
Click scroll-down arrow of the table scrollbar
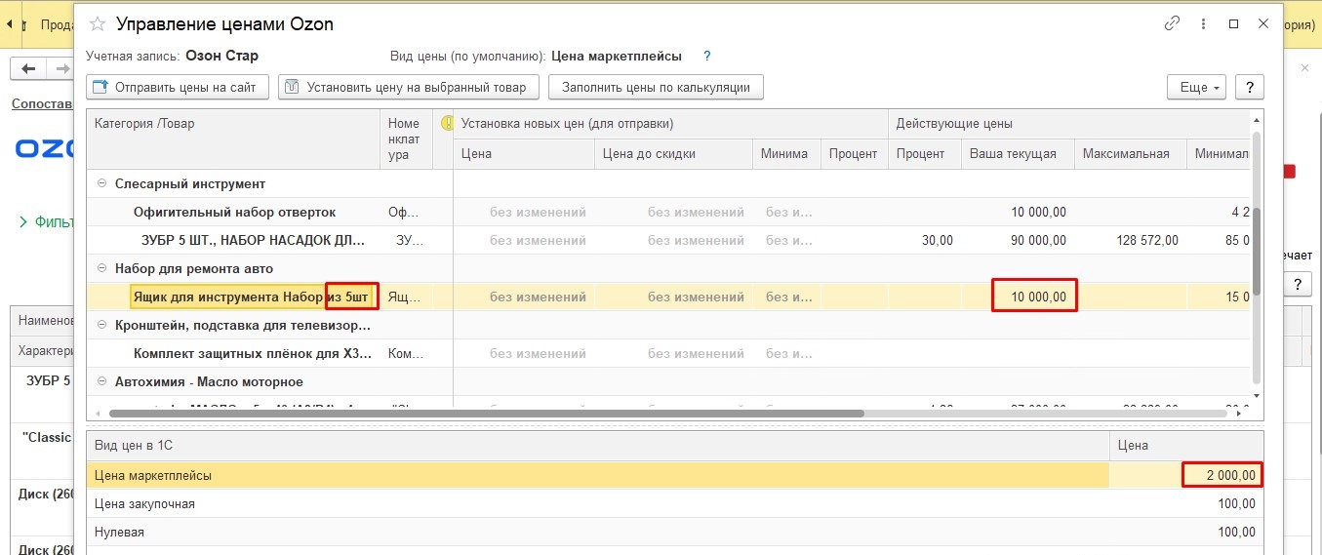(1257, 395)
